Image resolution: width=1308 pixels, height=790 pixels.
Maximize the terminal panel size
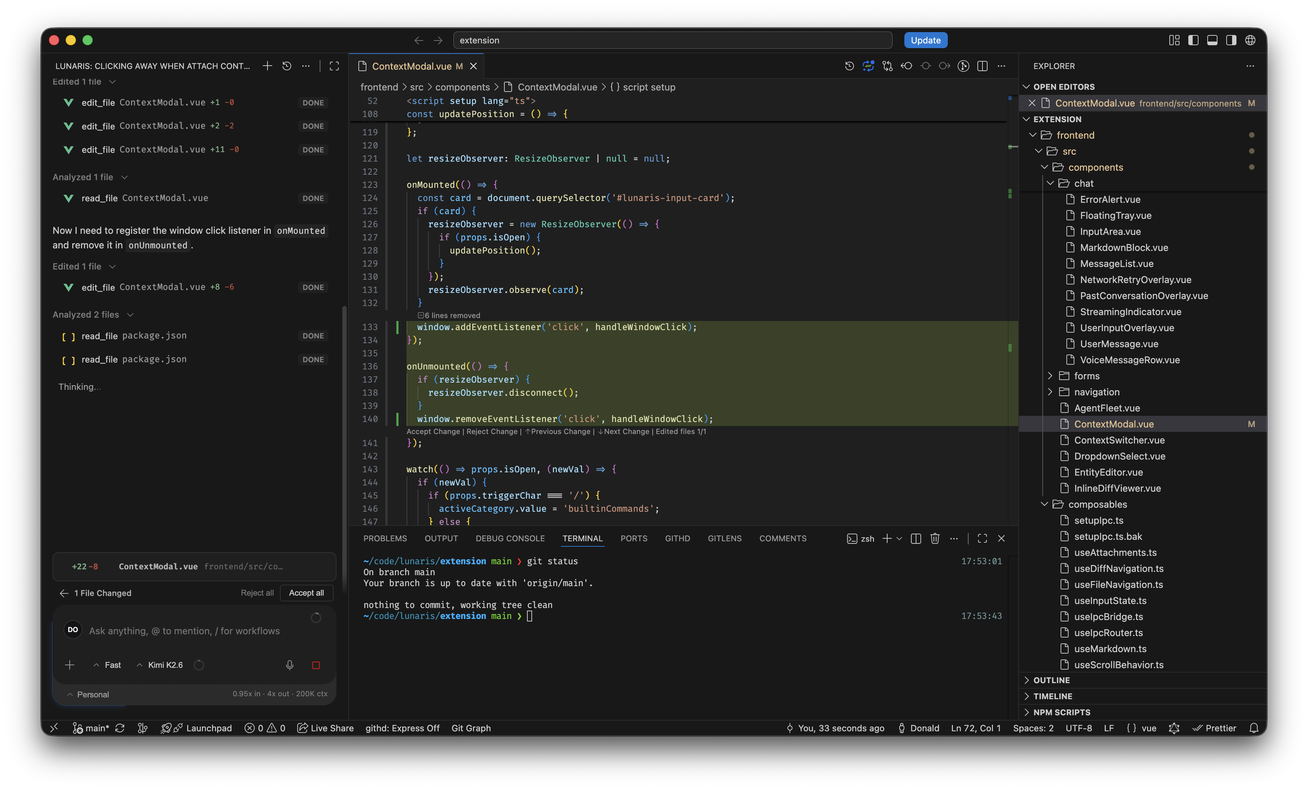(x=982, y=538)
